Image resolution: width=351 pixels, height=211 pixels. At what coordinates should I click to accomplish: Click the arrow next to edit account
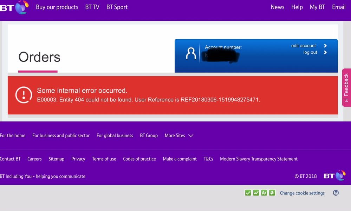(325, 46)
